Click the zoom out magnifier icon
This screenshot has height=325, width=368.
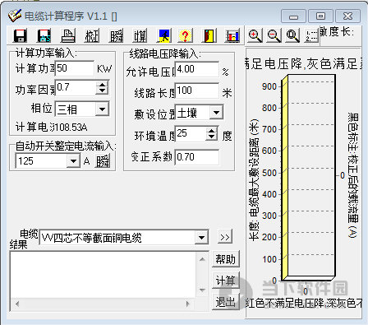point(274,35)
